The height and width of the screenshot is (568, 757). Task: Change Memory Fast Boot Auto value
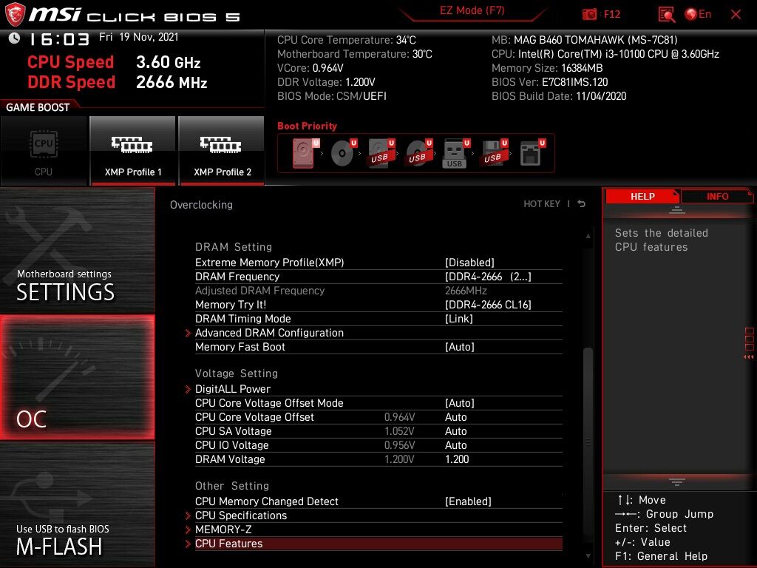click(x=460, y=346)
